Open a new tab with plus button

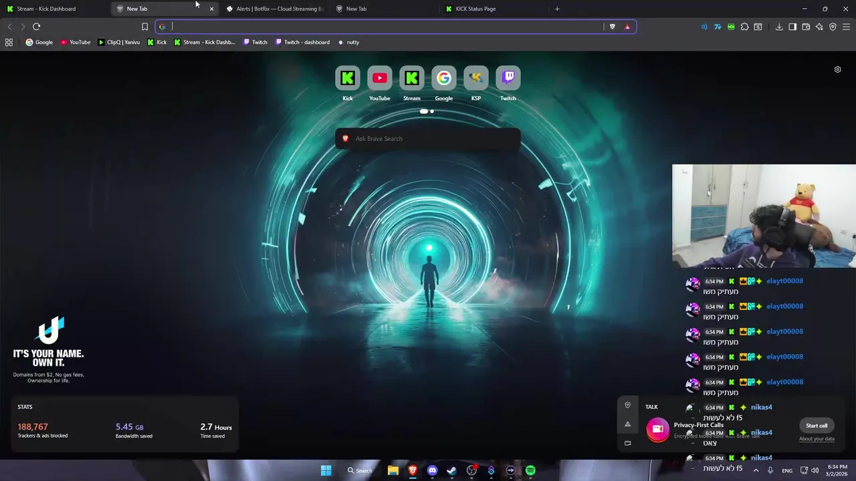557,9
